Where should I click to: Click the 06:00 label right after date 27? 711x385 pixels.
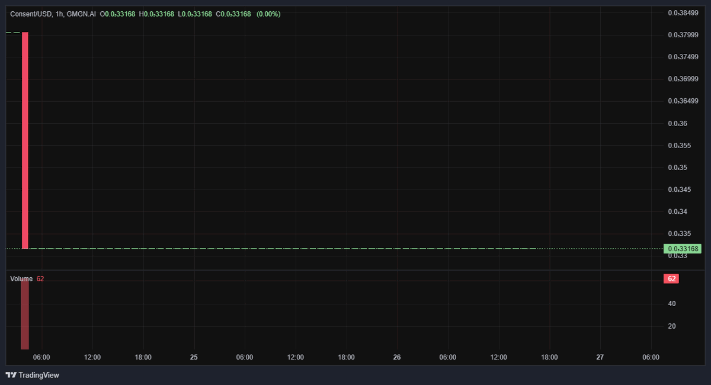tap(651, 357)
